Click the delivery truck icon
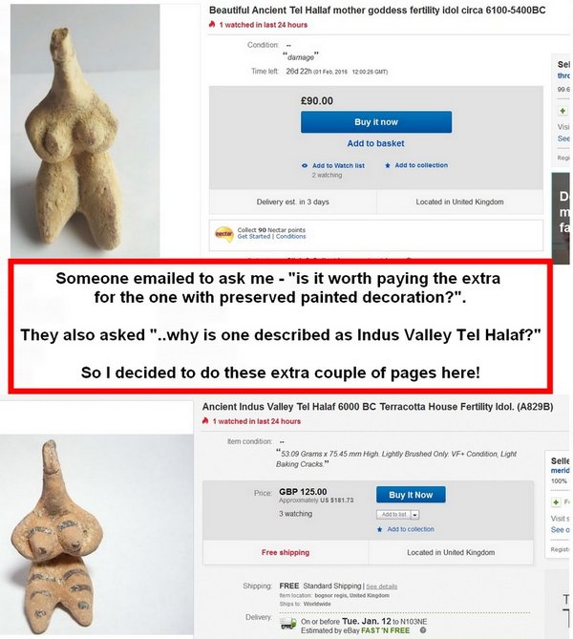Image resolution: width=573 pixels, height=639 pixels. [288, 624]
